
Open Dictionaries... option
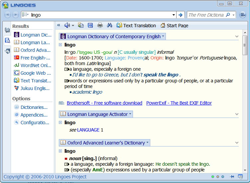31,107
